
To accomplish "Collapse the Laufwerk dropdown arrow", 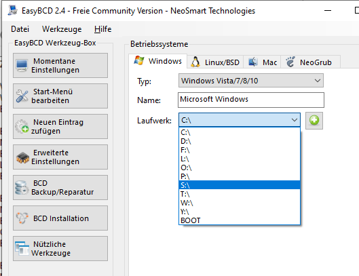I will [x=295, y=120].
